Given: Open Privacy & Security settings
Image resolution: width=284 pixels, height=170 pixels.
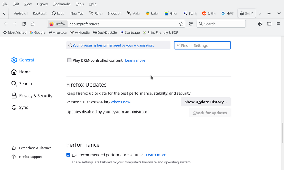Looking at the screenshot, I should coord(32,96).
